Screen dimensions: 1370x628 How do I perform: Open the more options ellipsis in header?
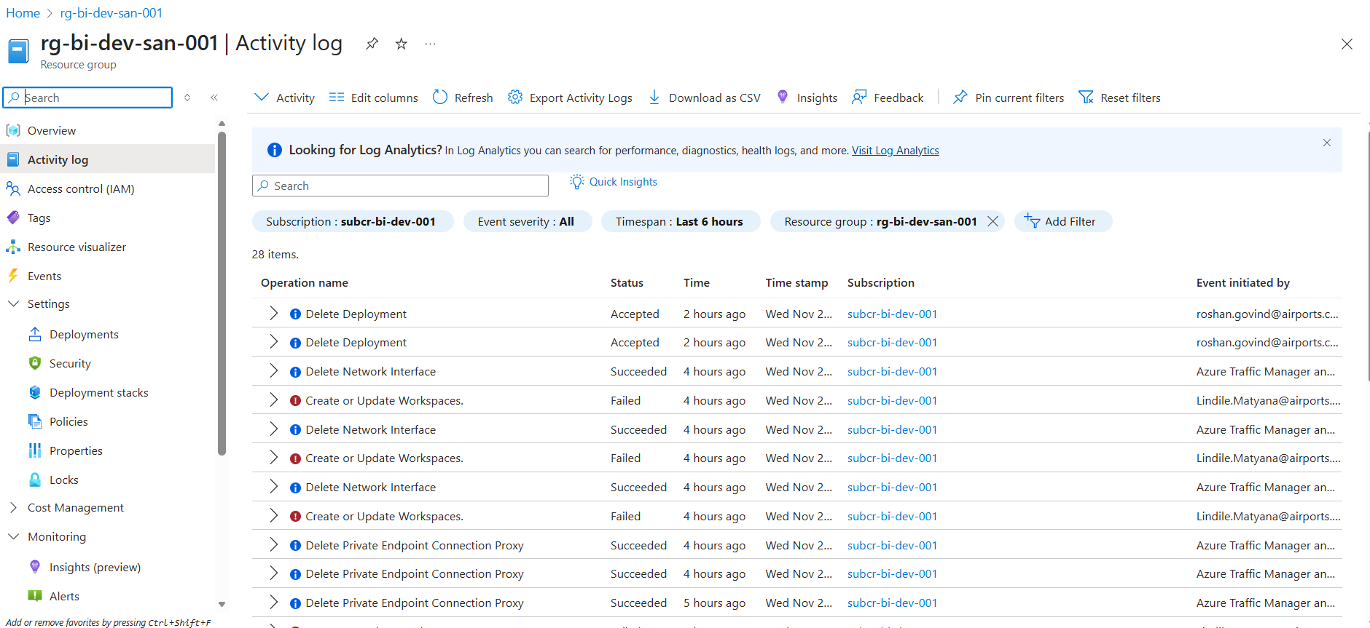point(431,44)
